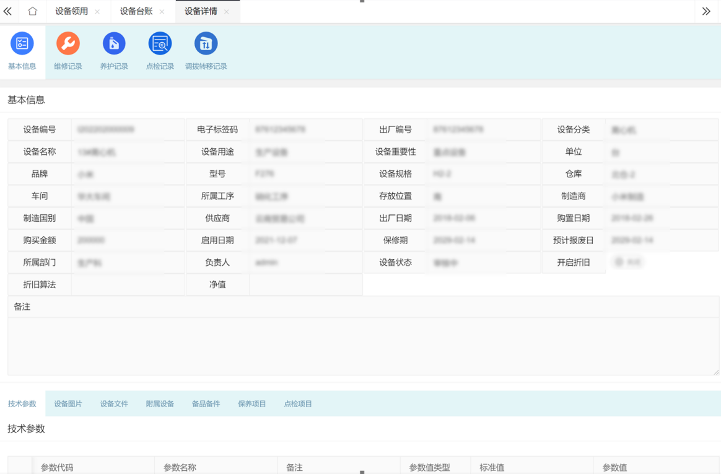This screenshot has height=474, width=721.
Task: Click the home icon in tab bar
Action: tap(32, 11)
